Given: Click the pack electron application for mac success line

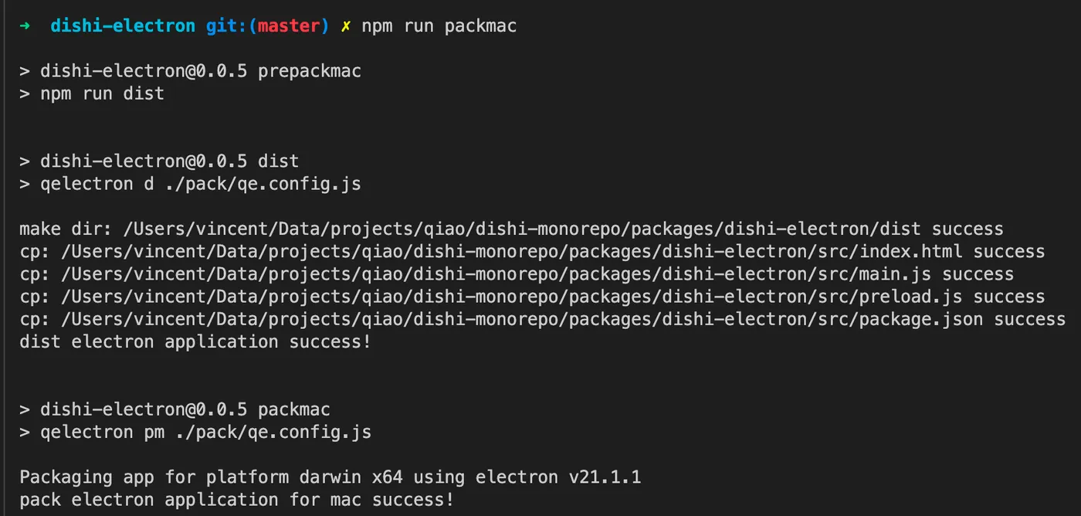Looking at the screenshot, I should pyautogui.click(x=236, y=500).
